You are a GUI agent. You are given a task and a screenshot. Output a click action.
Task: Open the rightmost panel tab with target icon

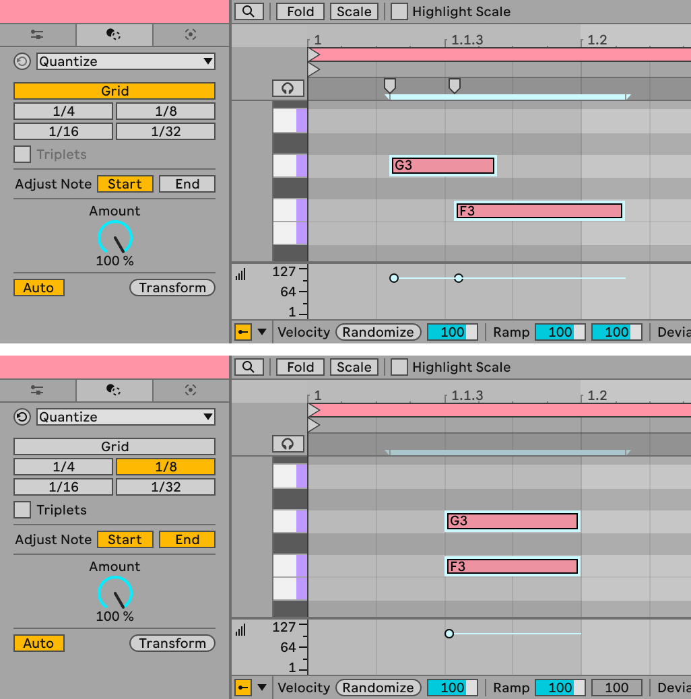click(191, 34)
